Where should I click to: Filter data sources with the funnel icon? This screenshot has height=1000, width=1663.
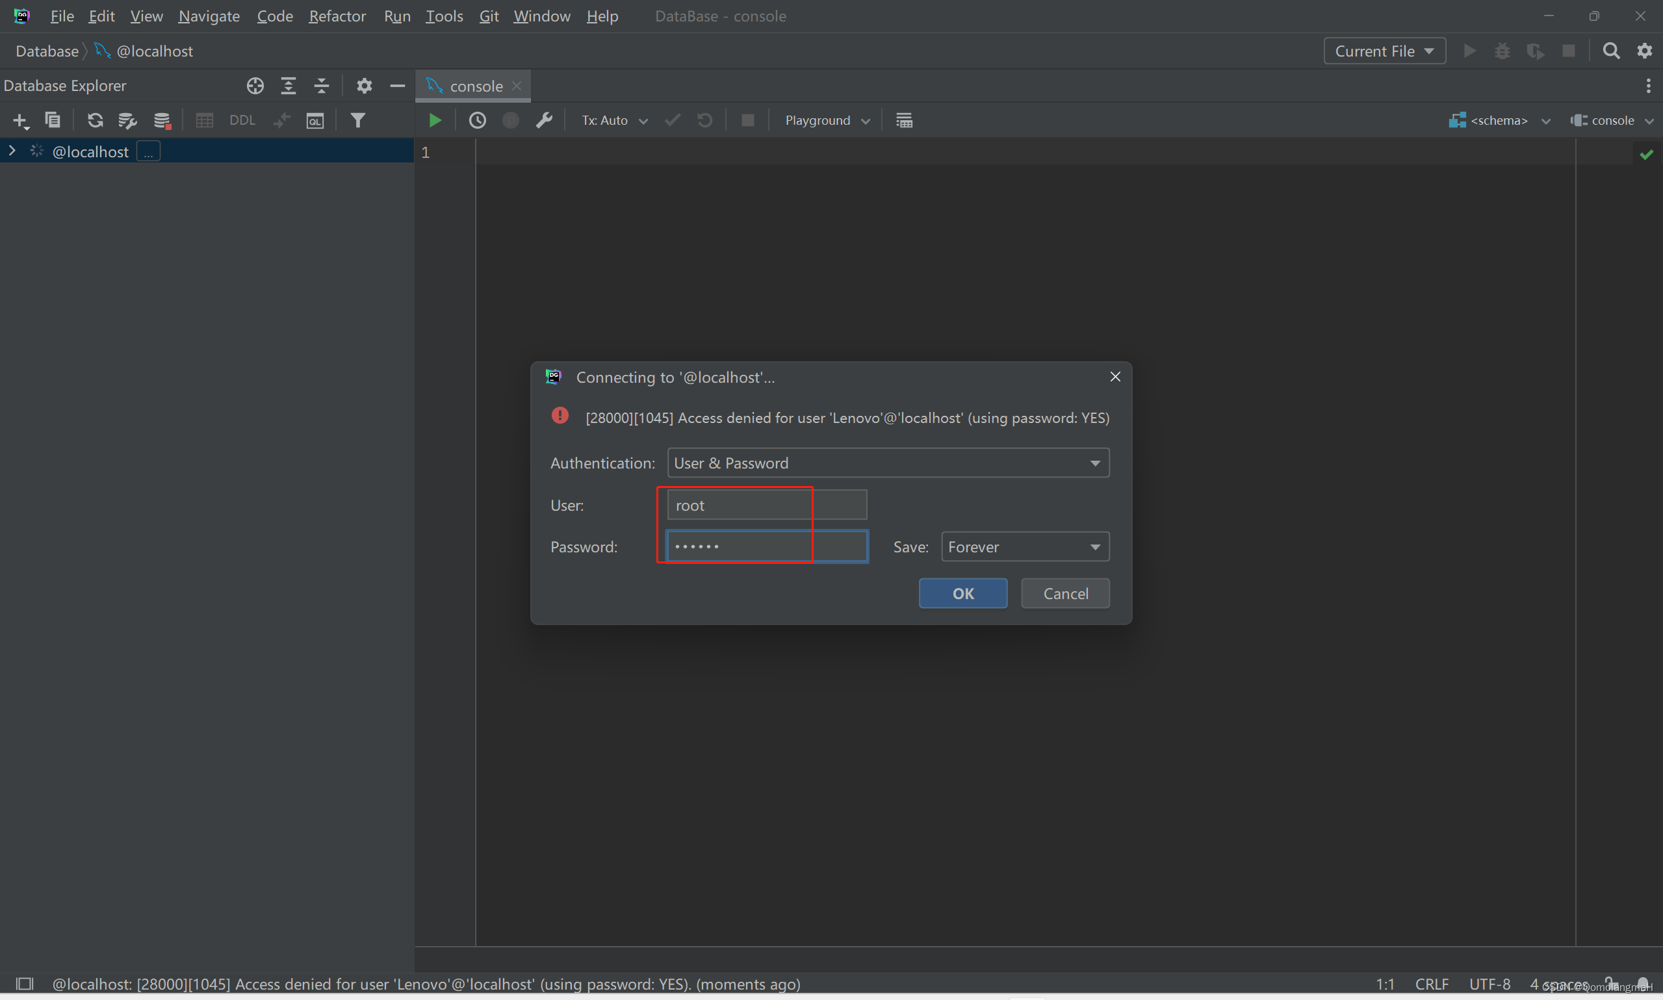click(x=358, y=120)
